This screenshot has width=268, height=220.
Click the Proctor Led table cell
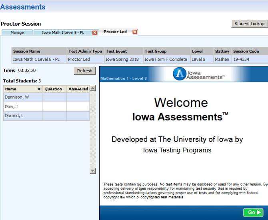tap(86, 59)
